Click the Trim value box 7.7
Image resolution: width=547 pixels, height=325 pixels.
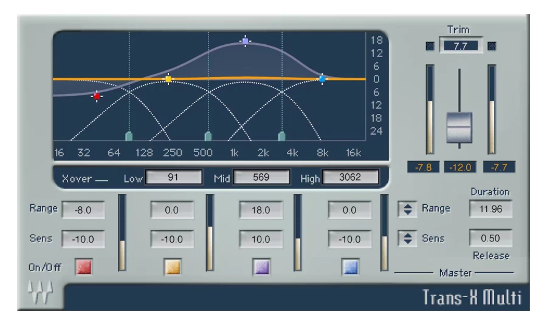(x=461, y=45)
